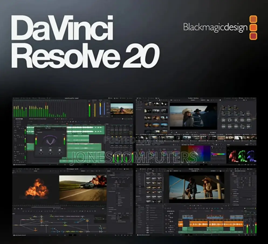Click the Resolve logo in the Fairlight window's bottom bar

14,165
